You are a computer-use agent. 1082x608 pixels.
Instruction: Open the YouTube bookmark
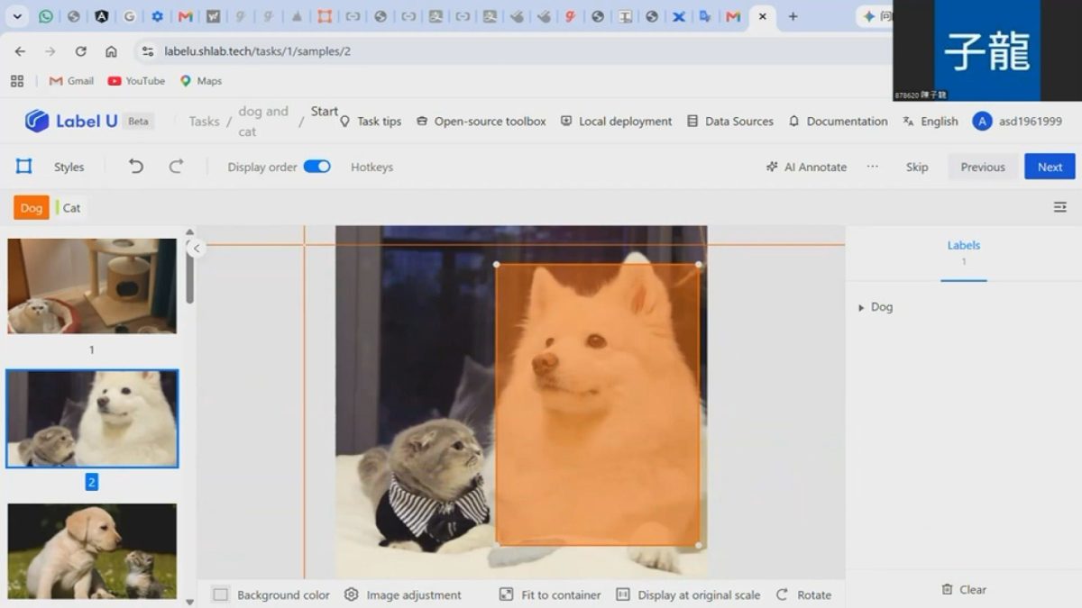tap(136, 81)
